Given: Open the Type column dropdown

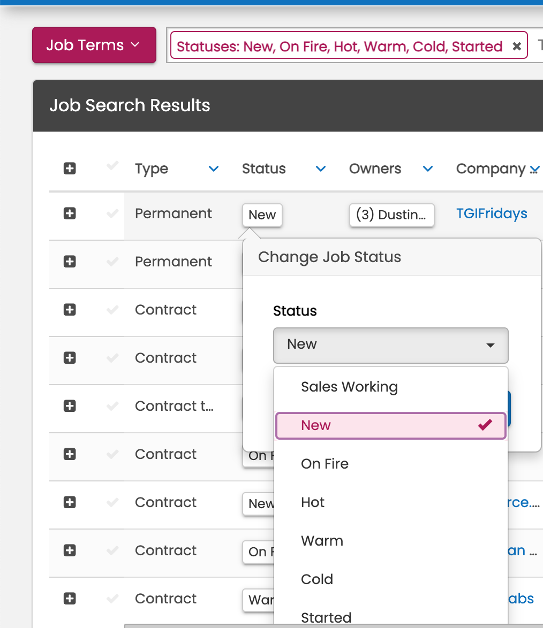Looking at the screenshot, I should [x=214, y=169].
